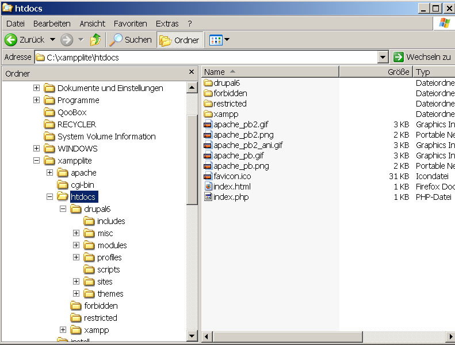The width and height of the screenshot is (455, 345).
Task: Click the folder tree scroll-down arrow
Action: [x=192, y=335]
